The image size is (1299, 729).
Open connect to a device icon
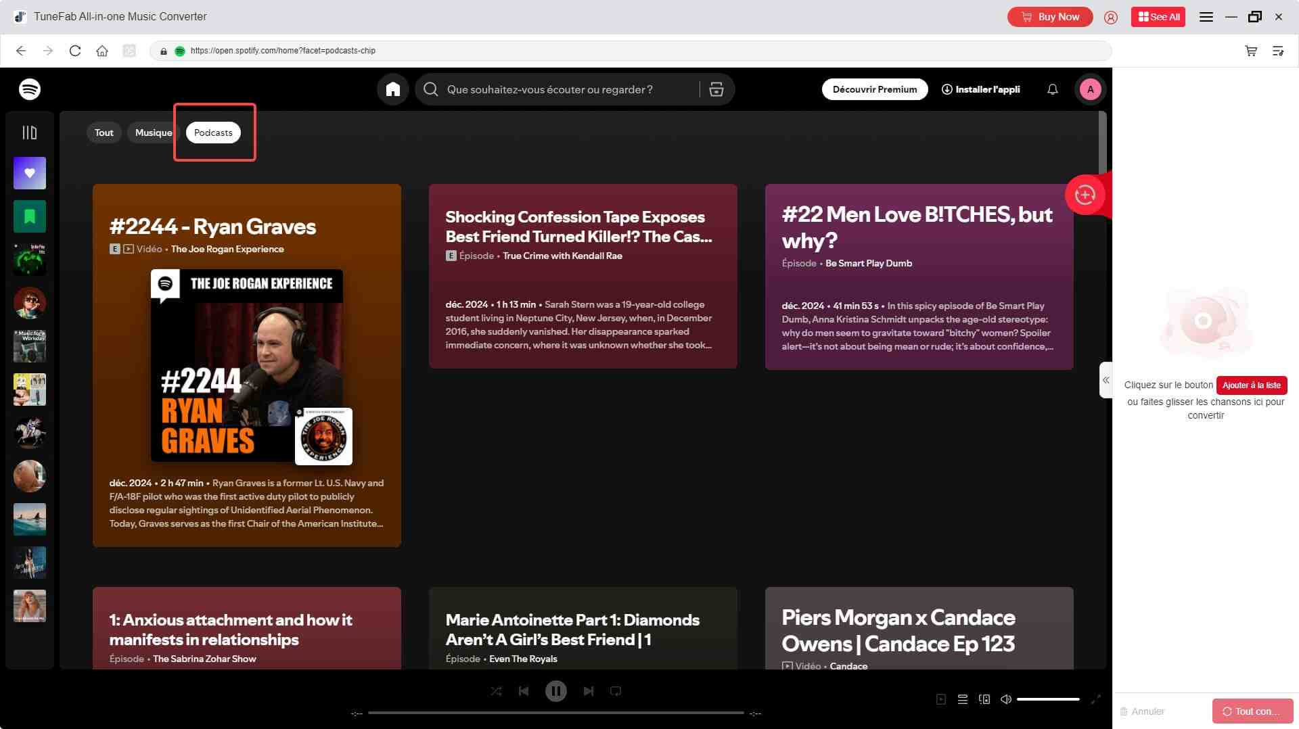(x=984, y=699)
